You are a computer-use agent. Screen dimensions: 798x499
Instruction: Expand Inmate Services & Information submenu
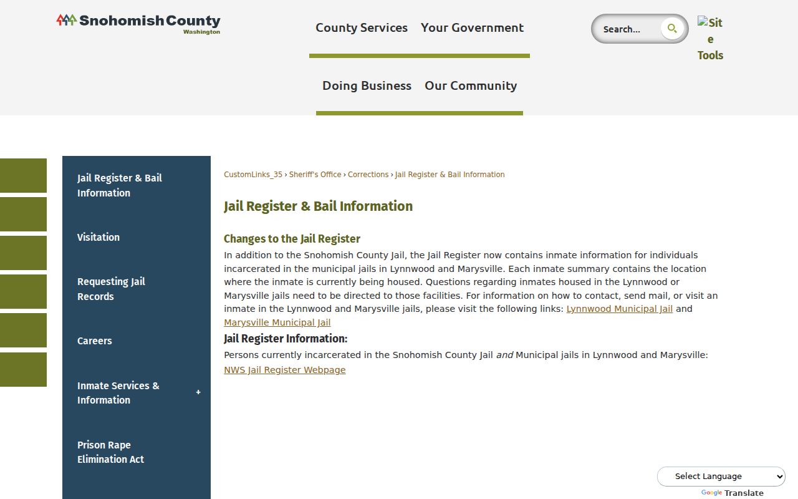(198, 392)
